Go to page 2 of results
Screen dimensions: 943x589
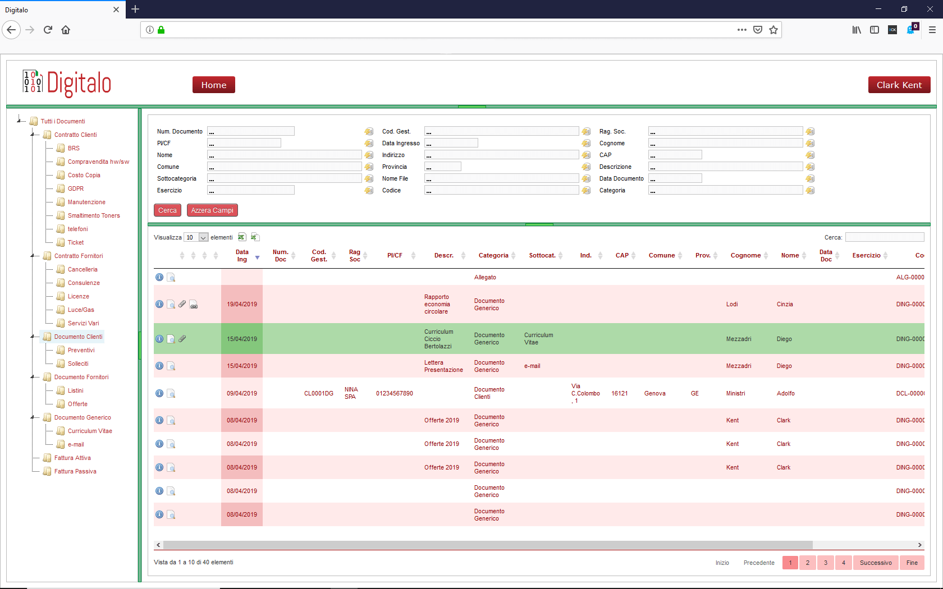click(x=808, y=563)
